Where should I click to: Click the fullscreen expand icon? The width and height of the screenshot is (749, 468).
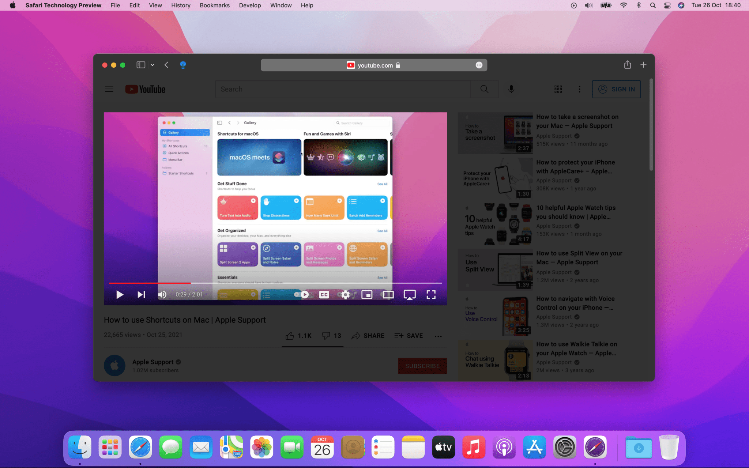432,294
